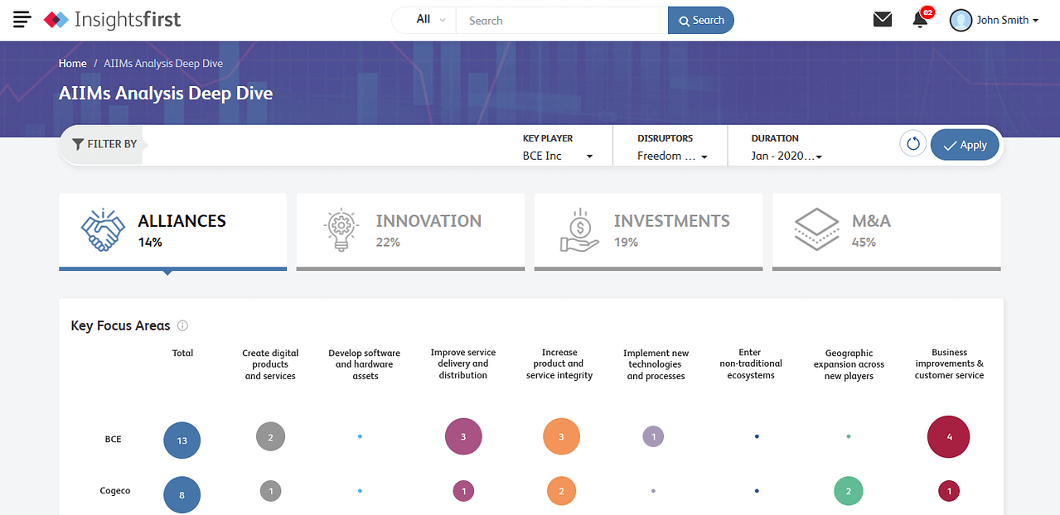Click BCE Total bubble showing 13
Screen dimensions: 1060x515
tap(182, 440)
